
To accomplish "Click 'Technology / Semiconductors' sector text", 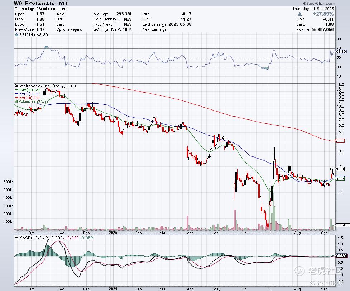I will (x=40, y=9).
